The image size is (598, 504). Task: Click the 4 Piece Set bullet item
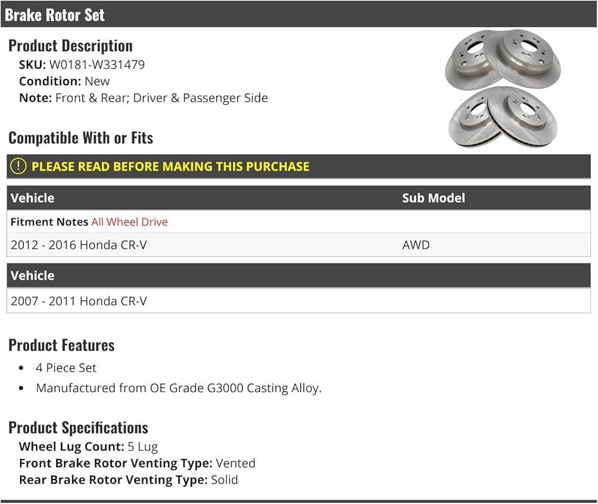click(x=66, y=368)
